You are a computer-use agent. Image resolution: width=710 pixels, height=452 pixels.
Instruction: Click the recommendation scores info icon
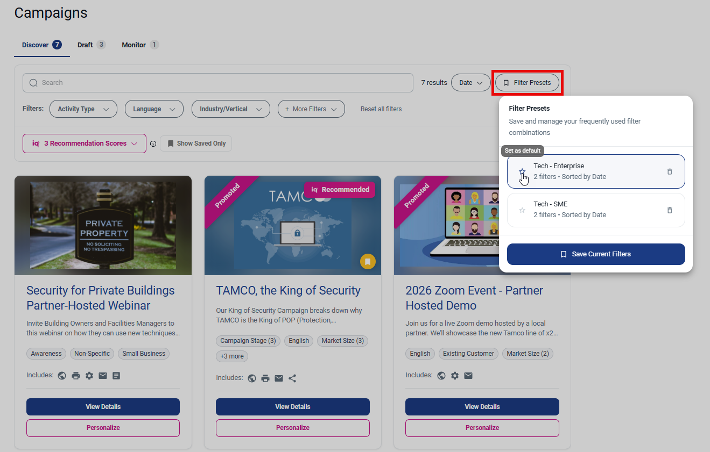pos(153,144)
